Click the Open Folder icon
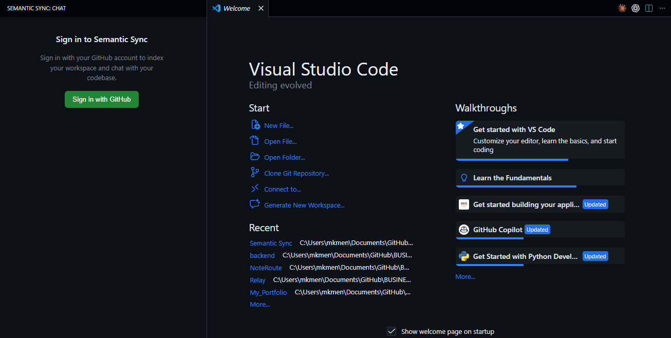The width and height of the screenshot is (671, 338). point(255,157)
